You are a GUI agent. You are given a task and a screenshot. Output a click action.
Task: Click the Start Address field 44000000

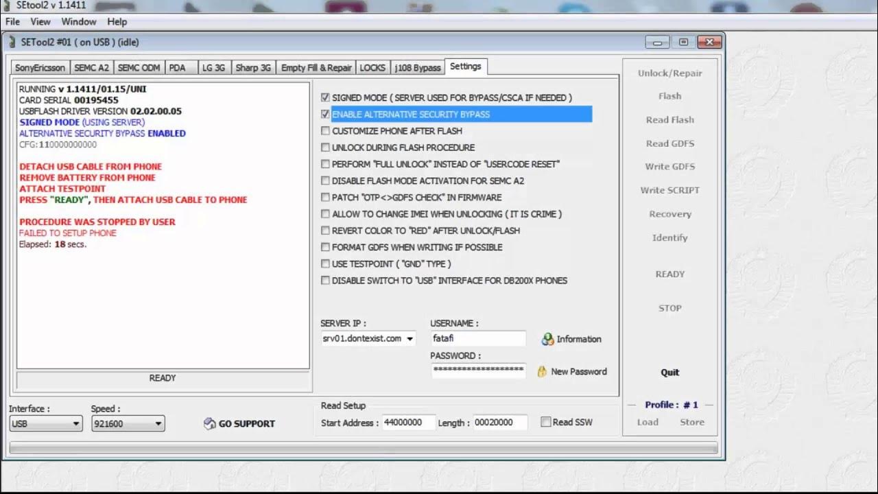[x=409, y=423]
